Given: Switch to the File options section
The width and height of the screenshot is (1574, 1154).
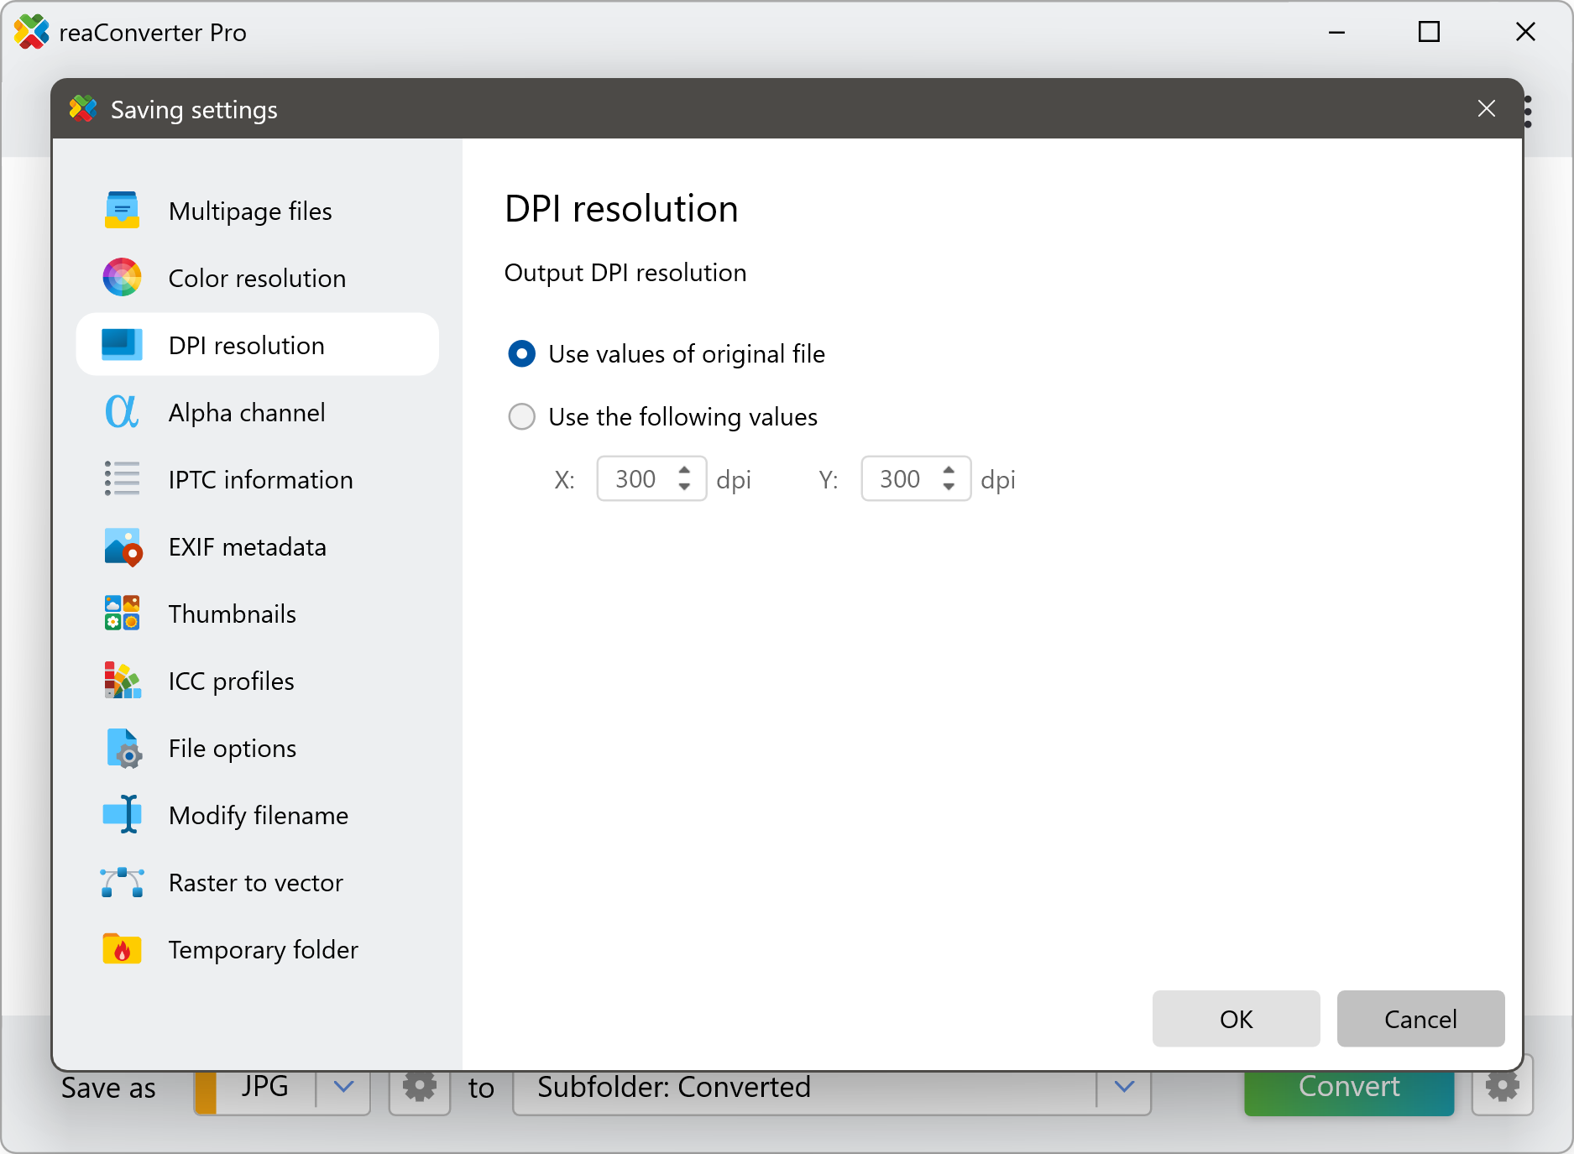Looking at the screenshot, I should pyautogui.click(x=232, y=749).
